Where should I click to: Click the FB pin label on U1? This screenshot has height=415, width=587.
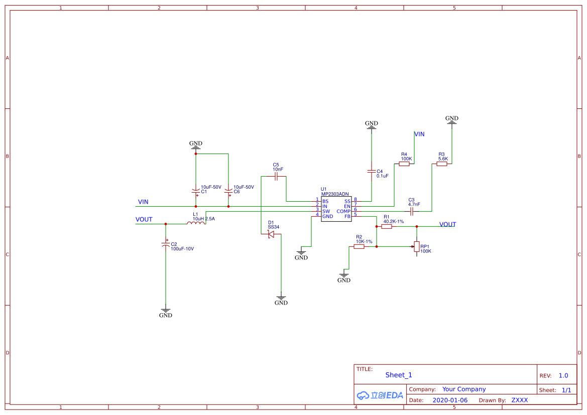347,216
